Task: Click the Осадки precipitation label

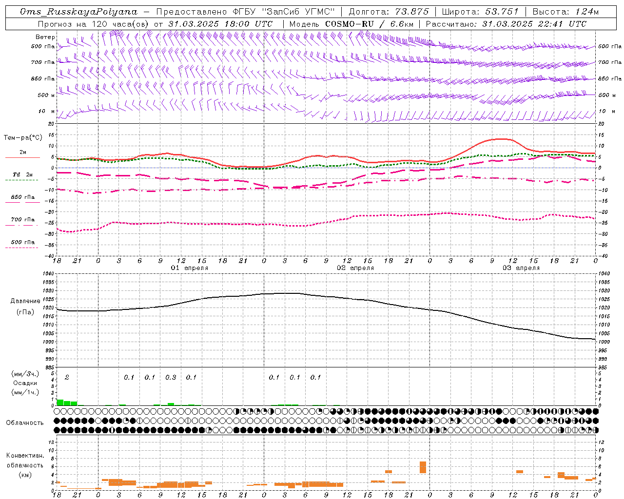Action: 25,383
